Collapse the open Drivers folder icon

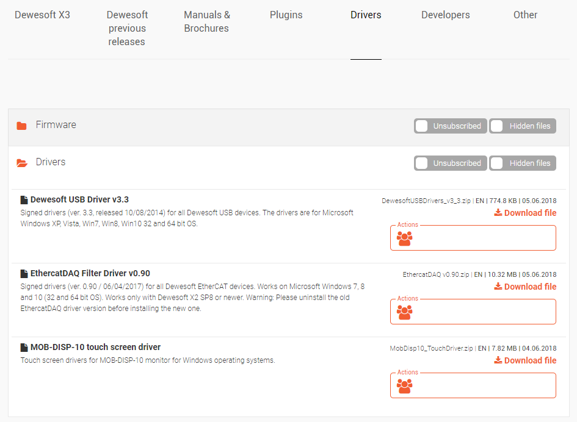[22, 163]
